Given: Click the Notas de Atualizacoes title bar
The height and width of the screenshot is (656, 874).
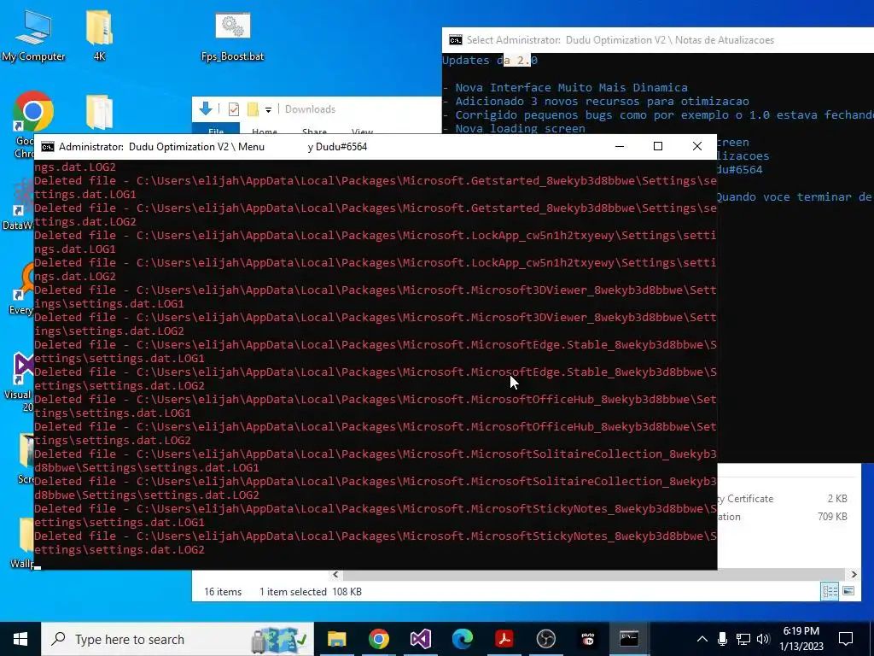Looking at the screenshot, I should pyautogui.click(x=658, y=40).
